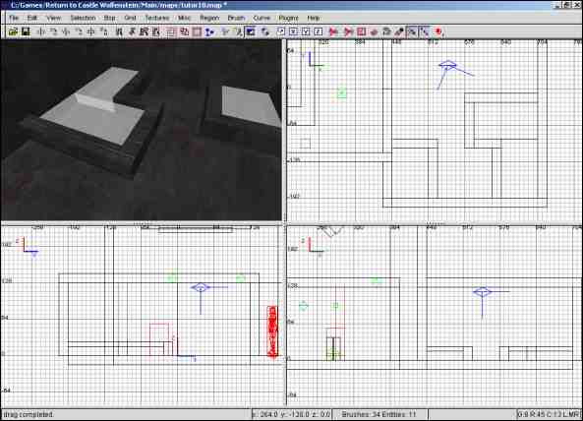Screen dimensions: 583x421
Task: Rotate selection around the Z axis
Action: coord(104,32)
